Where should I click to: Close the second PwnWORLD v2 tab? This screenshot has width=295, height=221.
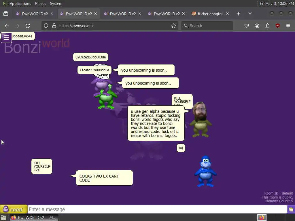click(96, 14)
